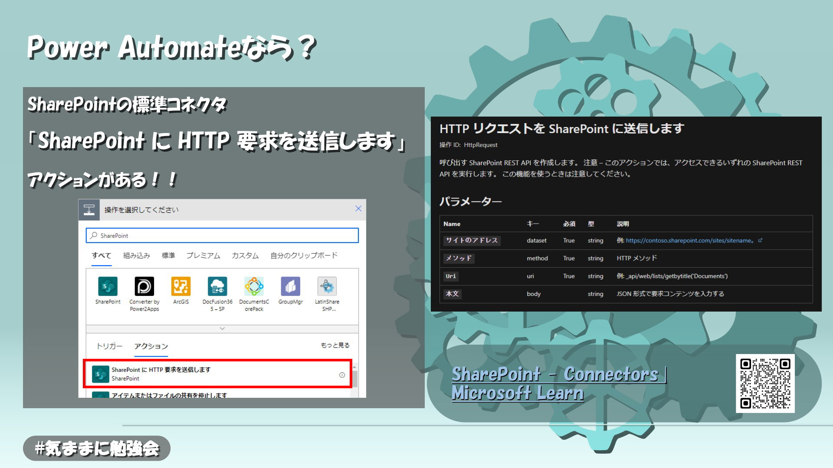The image size is (833, 468).
Task: Click the info icon on HTTP request action
Action: click(342, 375)
